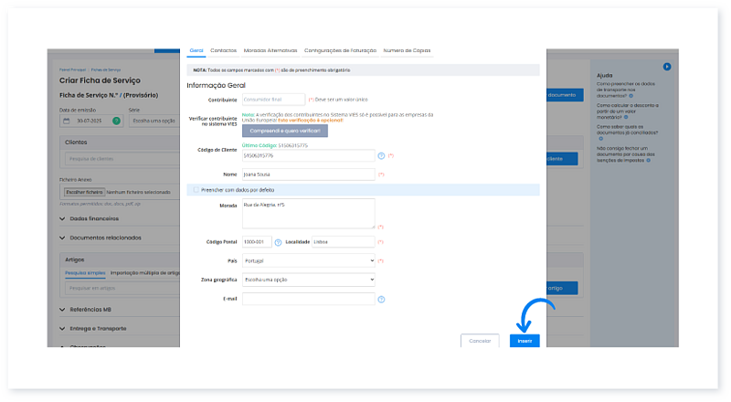
Task: Click the blue play icon above Ajuda
Action: [x=667, y=67]
